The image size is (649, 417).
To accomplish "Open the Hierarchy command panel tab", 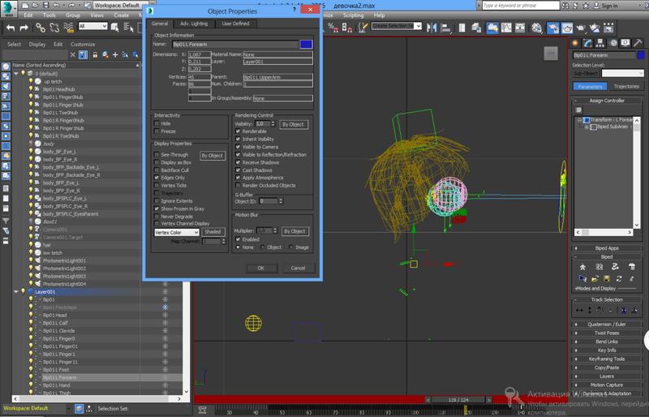I will coord(600,43).
